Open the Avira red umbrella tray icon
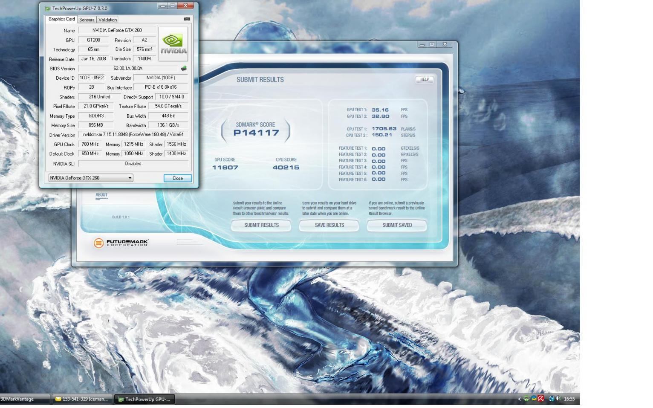Image resolution: width=653 pixels, height=408 pixels. 541,399
